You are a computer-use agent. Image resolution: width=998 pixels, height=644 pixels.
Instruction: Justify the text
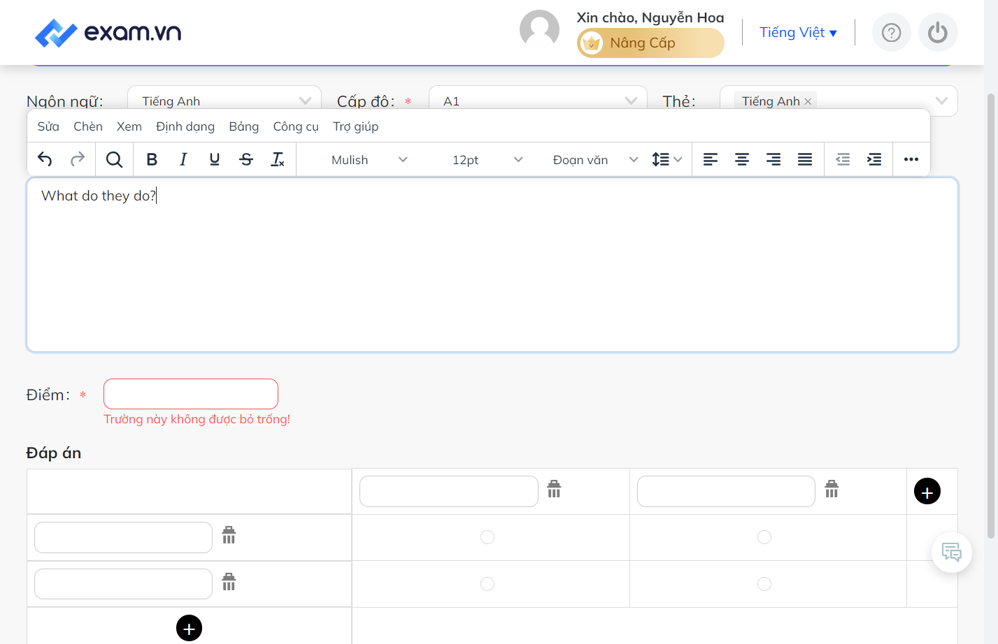coord(805,159)
